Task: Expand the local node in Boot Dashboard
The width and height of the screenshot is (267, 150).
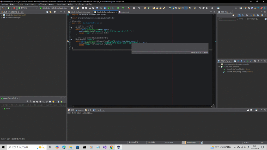Action: 2,109
